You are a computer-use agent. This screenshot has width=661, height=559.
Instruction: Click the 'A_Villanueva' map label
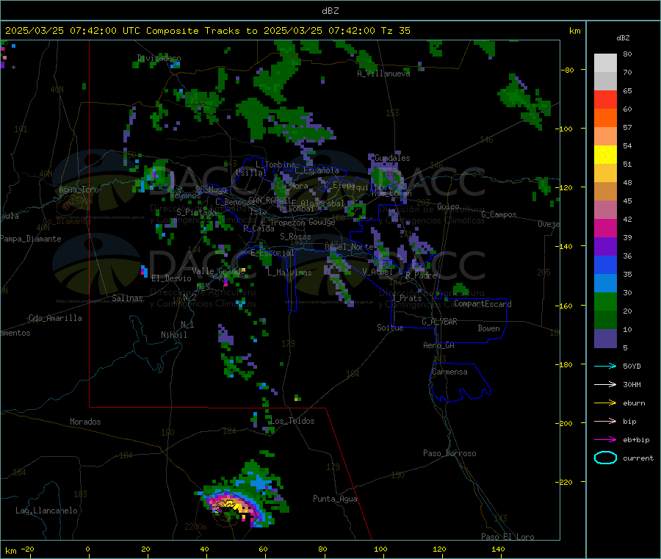click(383, 73)
